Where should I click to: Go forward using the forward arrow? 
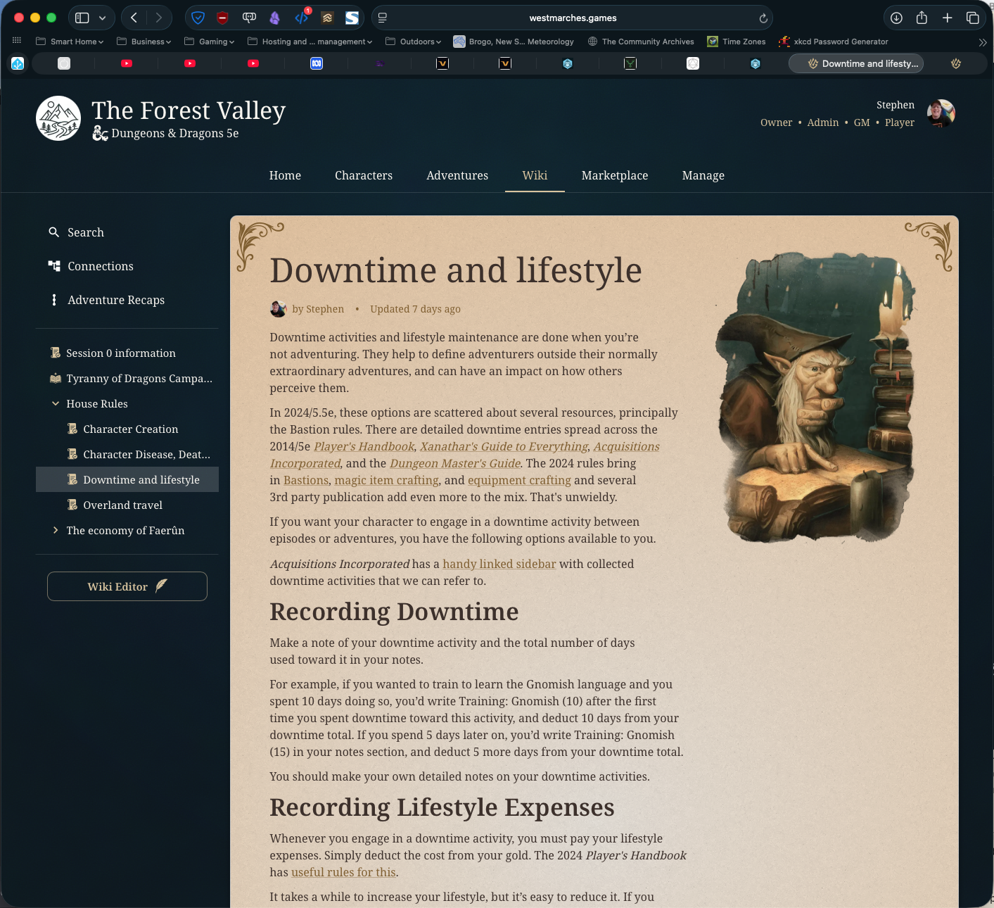[159, 18]
